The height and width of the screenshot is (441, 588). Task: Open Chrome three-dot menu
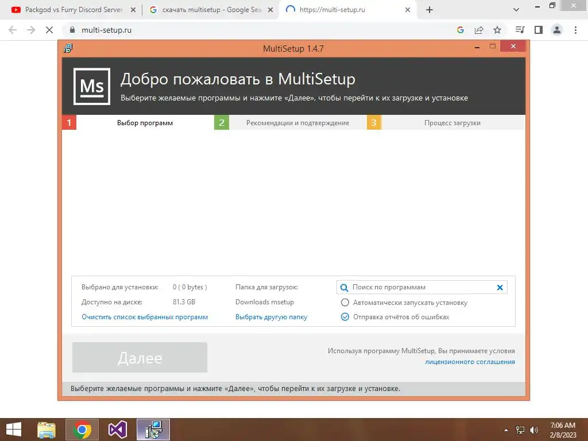coord(575,30)
